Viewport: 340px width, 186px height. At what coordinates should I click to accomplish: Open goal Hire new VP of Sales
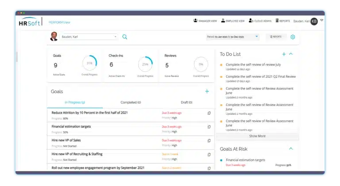[66, 140]
